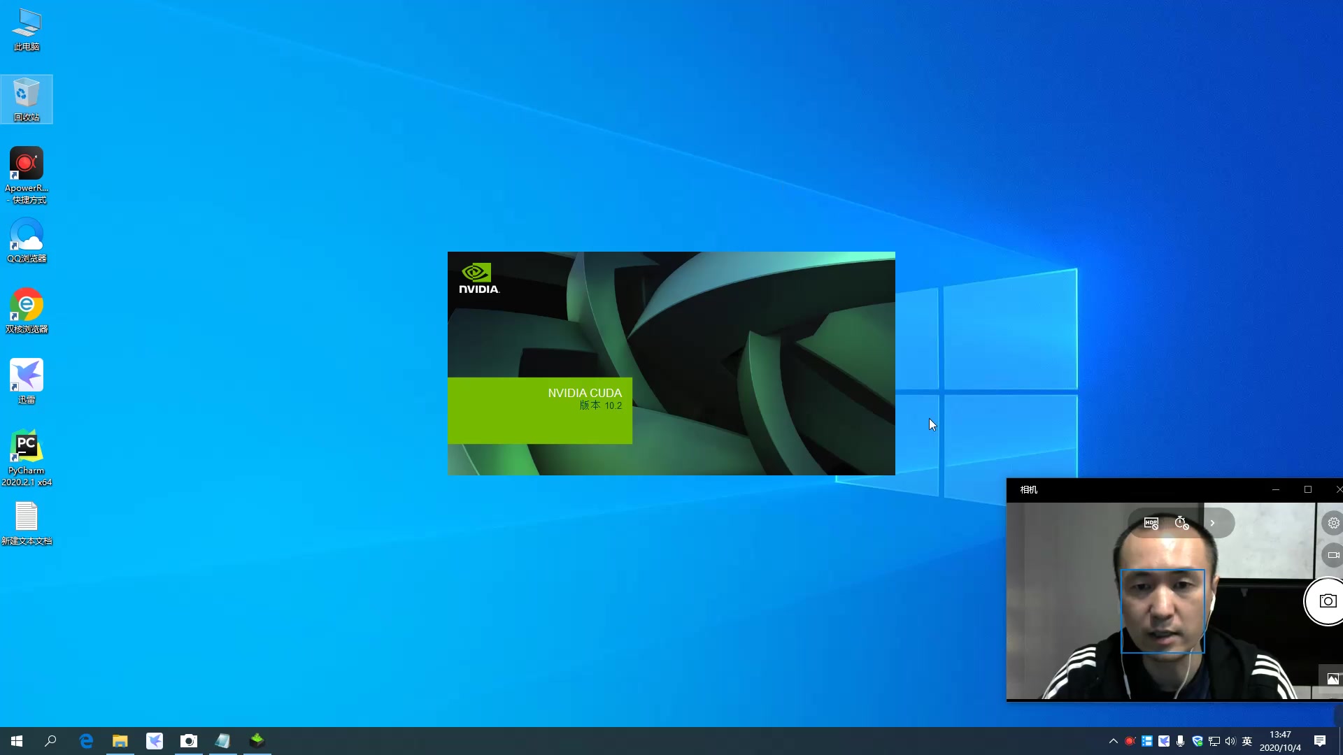Minimize the 相机 Camera window
Viewport: 1343px width, 755px height.
[x=1276, y=489]
